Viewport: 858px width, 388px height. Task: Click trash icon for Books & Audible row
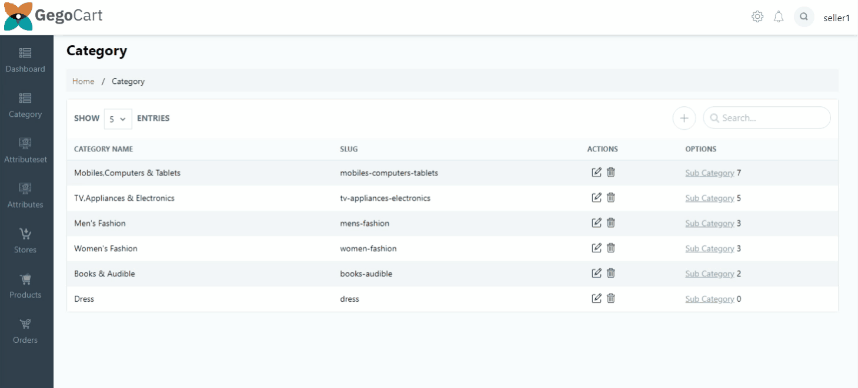(x=611, y=274)
